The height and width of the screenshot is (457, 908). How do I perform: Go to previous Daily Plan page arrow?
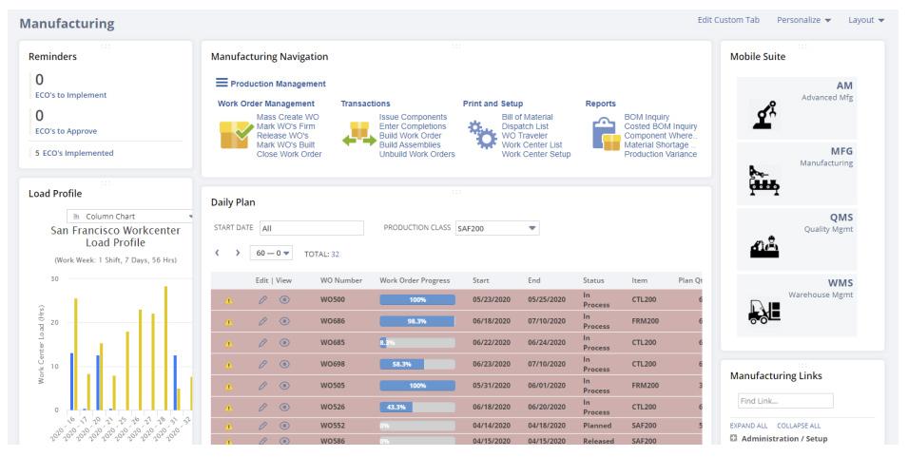[x=217, y=253]
